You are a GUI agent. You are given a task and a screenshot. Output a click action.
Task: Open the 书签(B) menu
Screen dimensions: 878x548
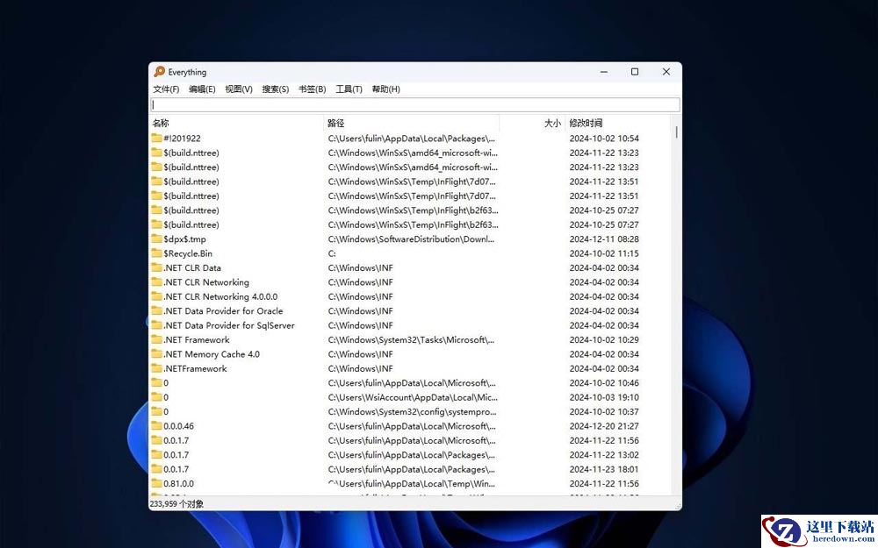(x=312, y=89)
